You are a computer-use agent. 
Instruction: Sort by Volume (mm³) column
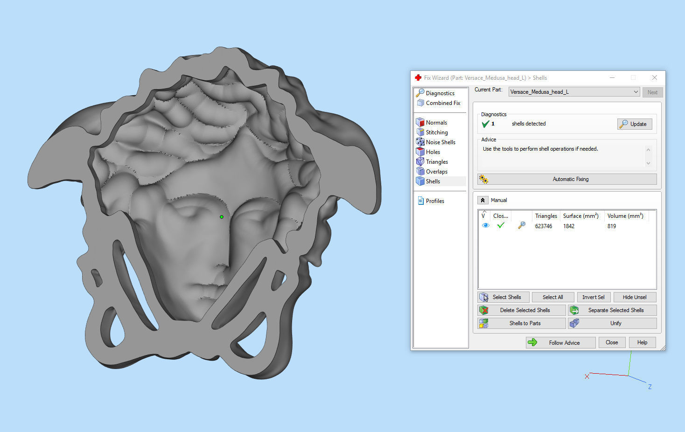[626, 216]
